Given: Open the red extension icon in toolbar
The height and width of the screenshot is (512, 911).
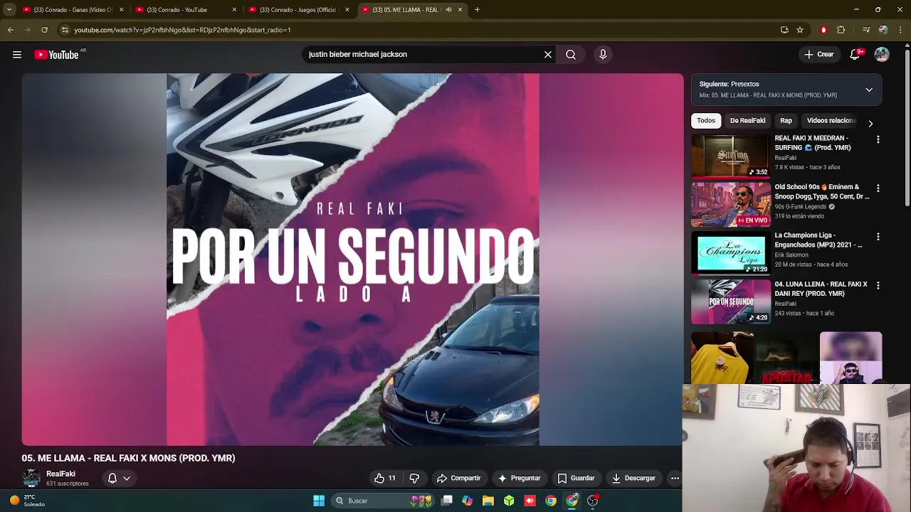Looking at the screenshot, I should [x=823, y=30].
